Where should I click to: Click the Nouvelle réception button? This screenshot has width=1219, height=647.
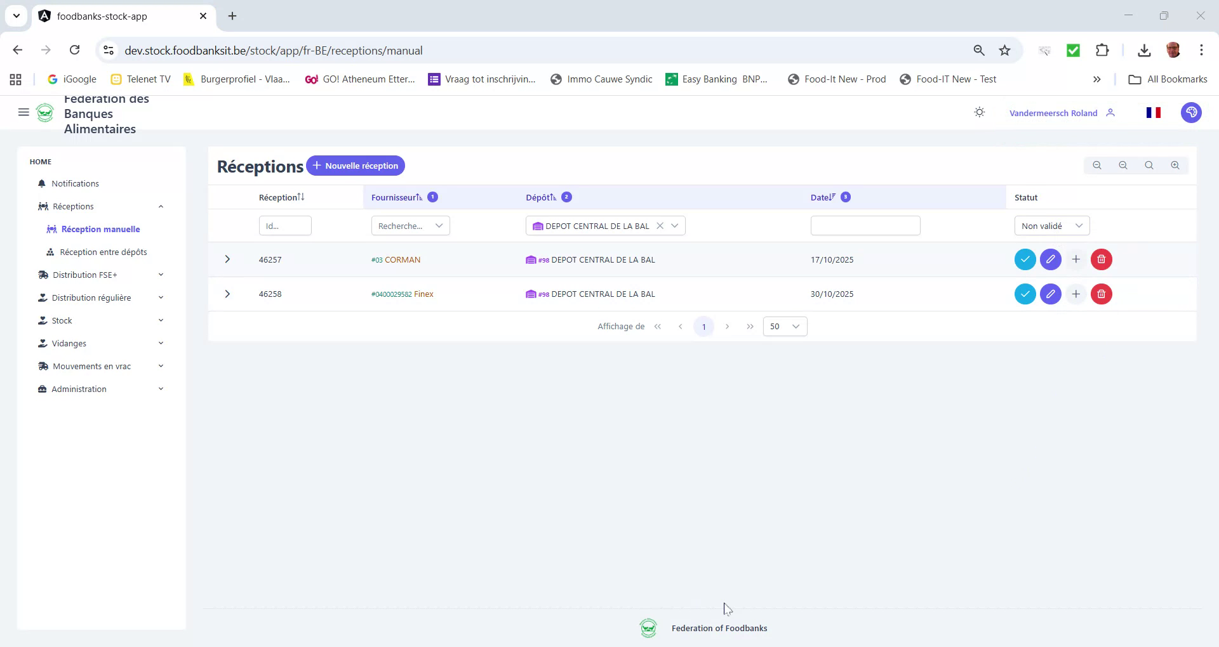(356, 166)
